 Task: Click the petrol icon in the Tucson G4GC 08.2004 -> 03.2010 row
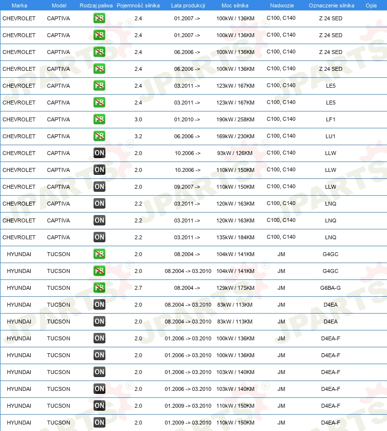coord(99,271)
